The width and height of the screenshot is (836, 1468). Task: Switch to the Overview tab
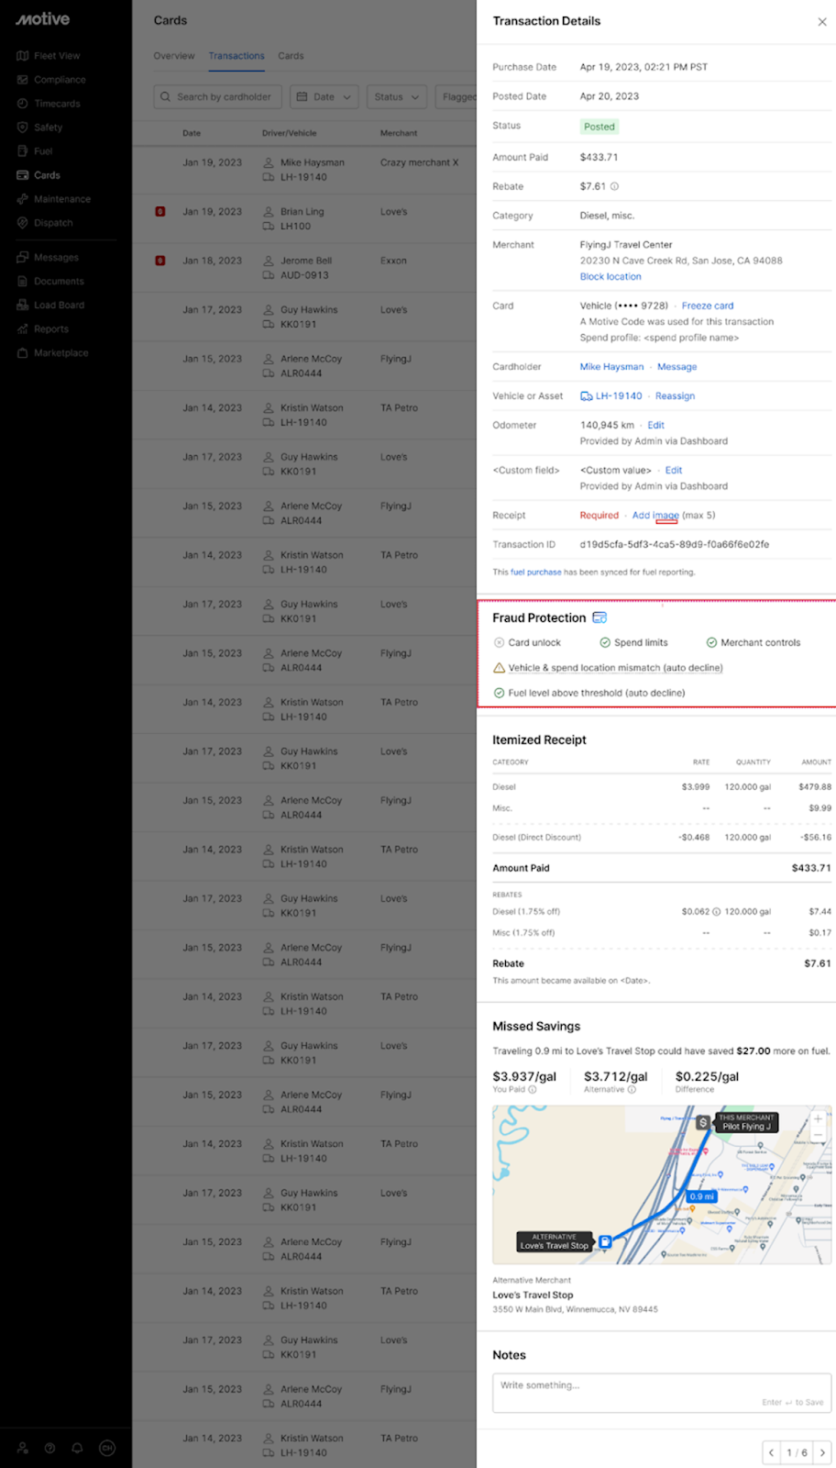[x=174, y=56]
